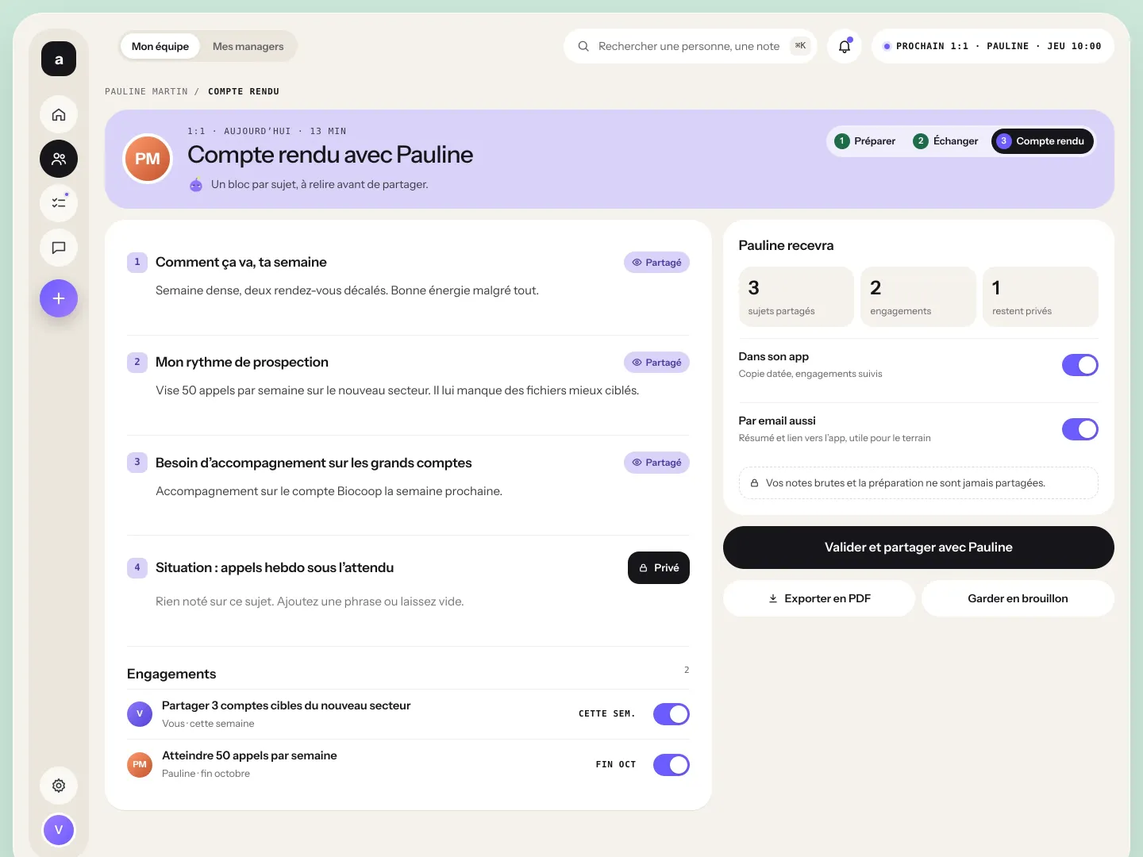Image resolution: width=1143 pixels, height=857 pixels.
Task: Open the checklist tasks icon in sidebar
Action: [59, 203]
